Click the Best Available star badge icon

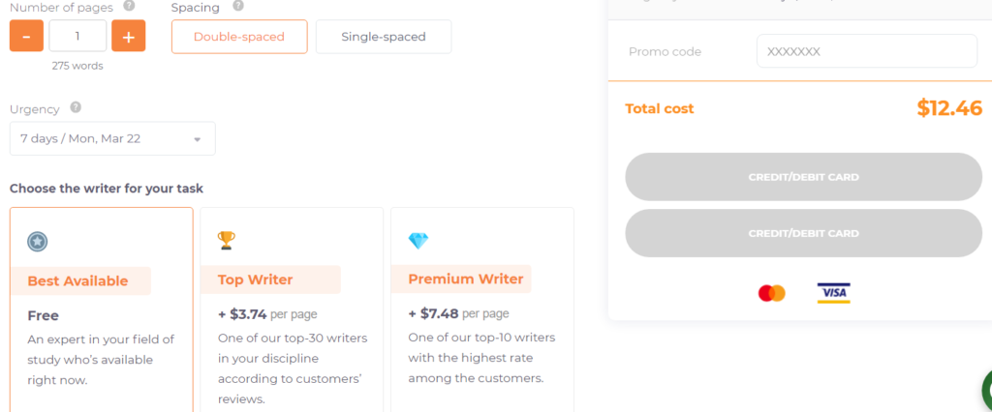(38, 242)
